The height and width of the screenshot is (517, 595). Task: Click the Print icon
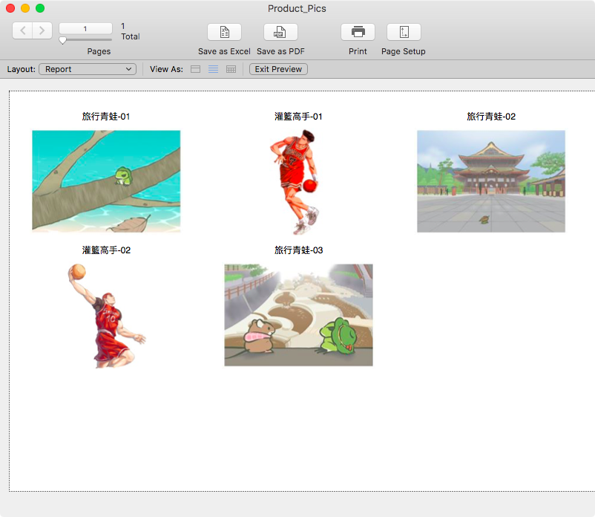point(358,32)
